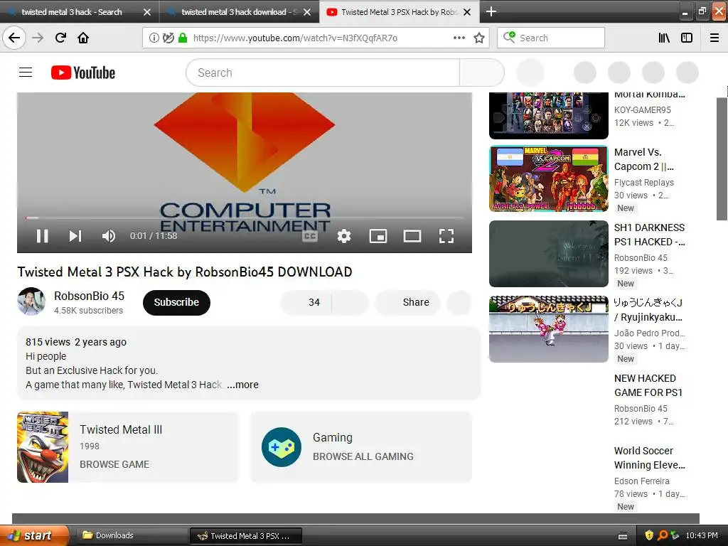The height and width of the screenshot is (546, 728).
Task: Open the Mortal Kombat video thumbnail
Action: (549, 116)
